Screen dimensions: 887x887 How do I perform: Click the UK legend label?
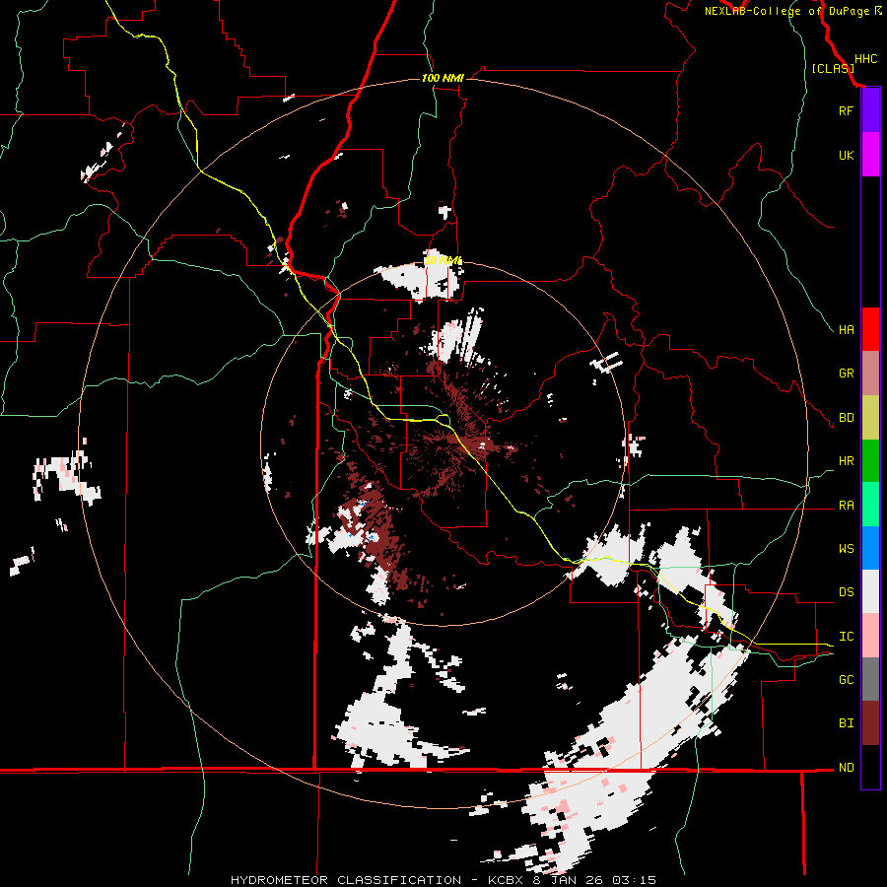tap(846, 155)
